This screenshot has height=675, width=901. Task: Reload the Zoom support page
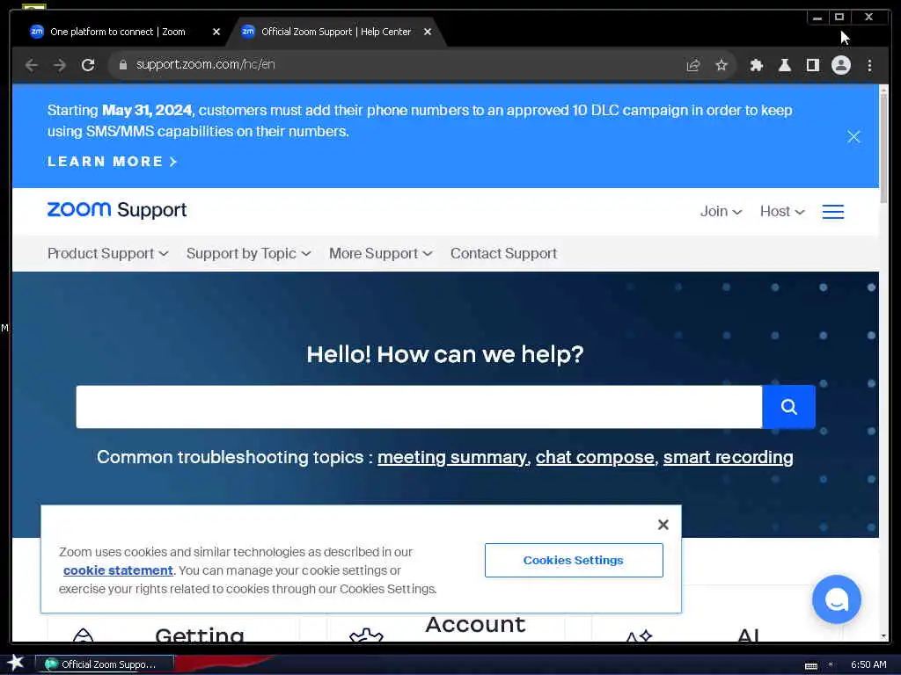click(88, 65)
